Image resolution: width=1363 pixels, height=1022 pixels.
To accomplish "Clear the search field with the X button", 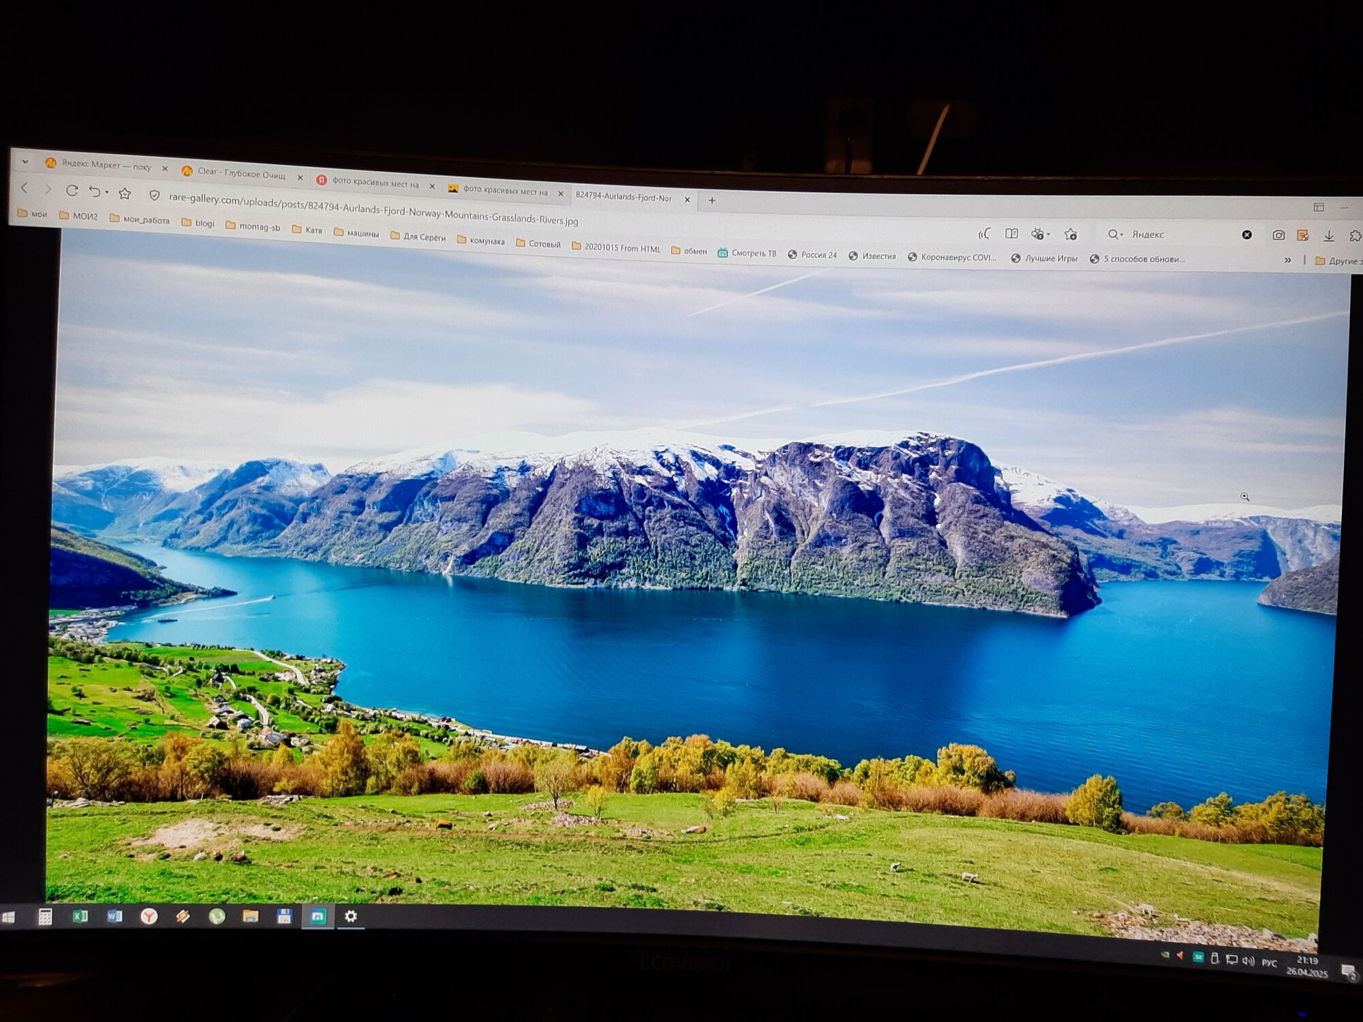I will [x=1246, y=234].
